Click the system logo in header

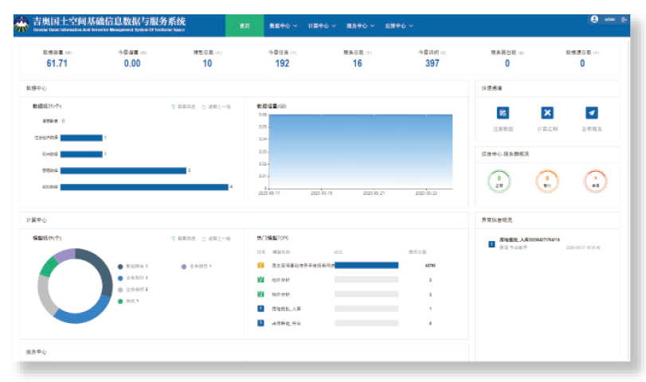coord(22,23)
